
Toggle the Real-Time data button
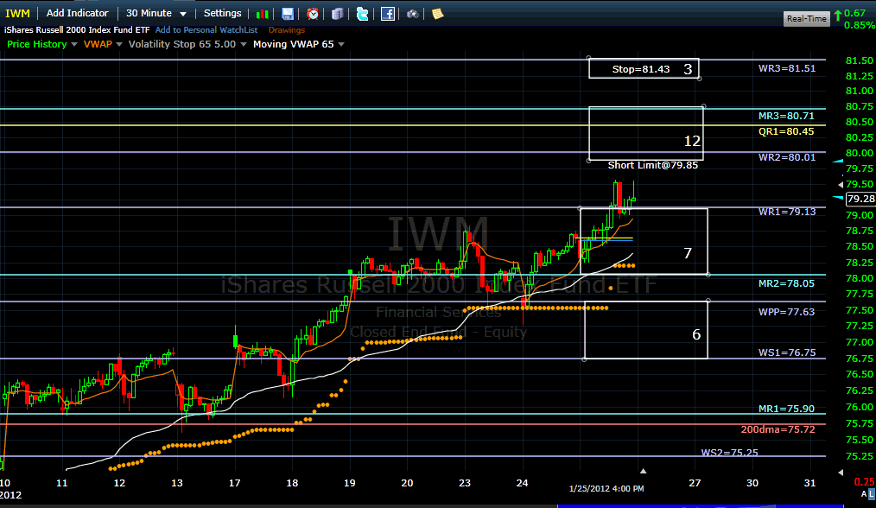click(x=806, y=18)
